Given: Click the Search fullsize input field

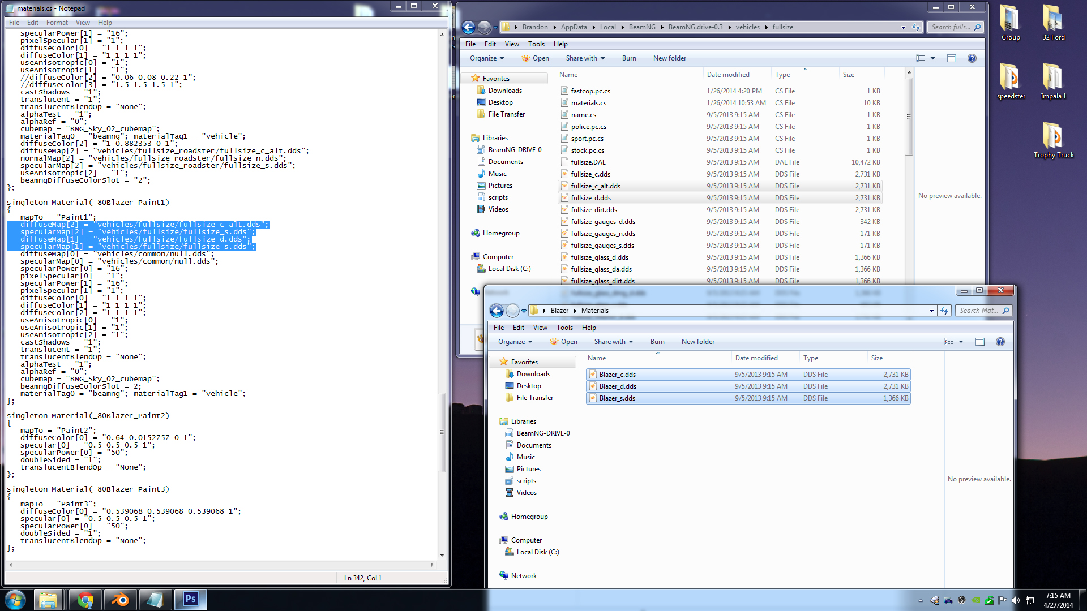Looking at the screenshot, I should 951,27.
